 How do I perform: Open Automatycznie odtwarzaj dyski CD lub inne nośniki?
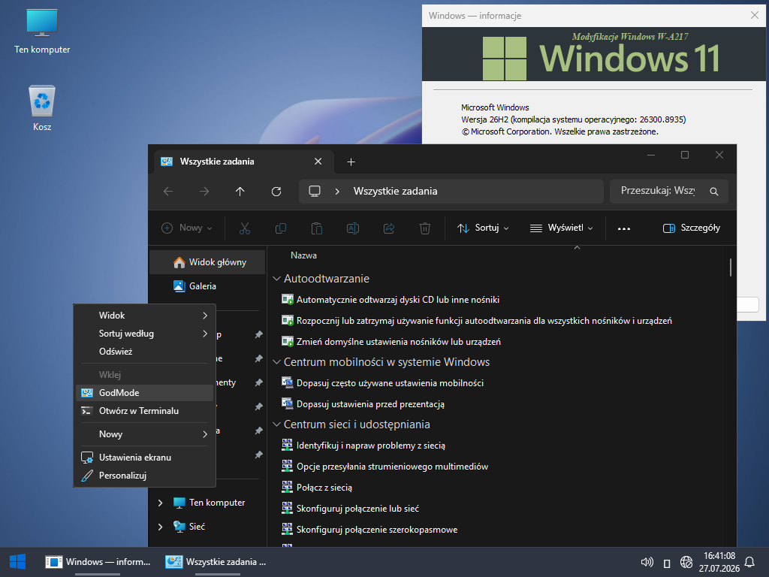click(391, 300)
